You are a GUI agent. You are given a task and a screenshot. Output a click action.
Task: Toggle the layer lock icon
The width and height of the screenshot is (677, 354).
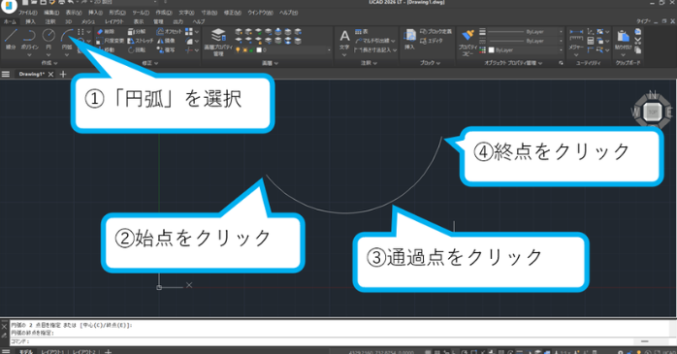pyautogui.click(x=251, y=50)
